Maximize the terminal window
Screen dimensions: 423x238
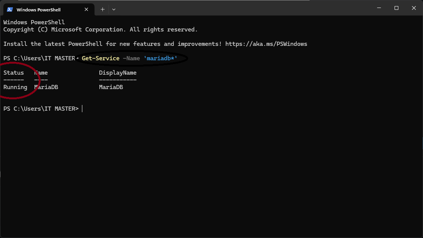[x=396, y=8]
